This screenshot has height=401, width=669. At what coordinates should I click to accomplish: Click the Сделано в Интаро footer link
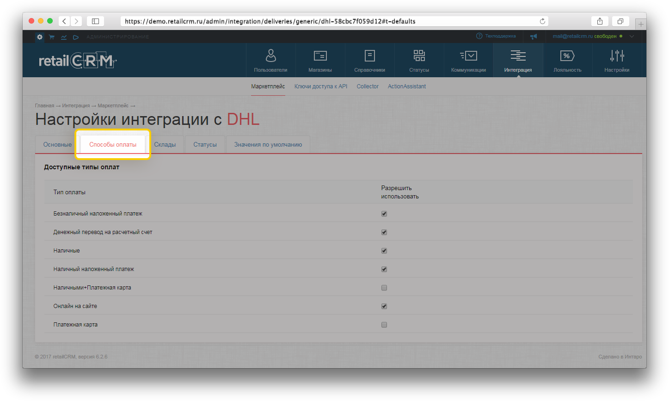coord(620,357)
